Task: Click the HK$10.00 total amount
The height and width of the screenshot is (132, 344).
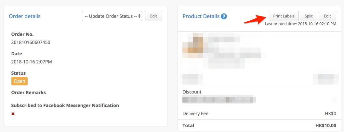Action: pos(326,126)
